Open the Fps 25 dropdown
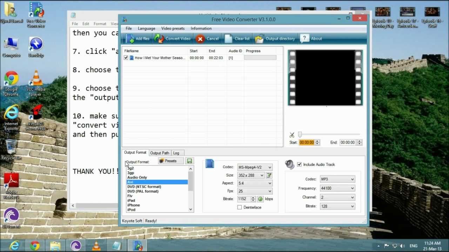The height and width of the screenshot is (252, 449). [255, 191]
